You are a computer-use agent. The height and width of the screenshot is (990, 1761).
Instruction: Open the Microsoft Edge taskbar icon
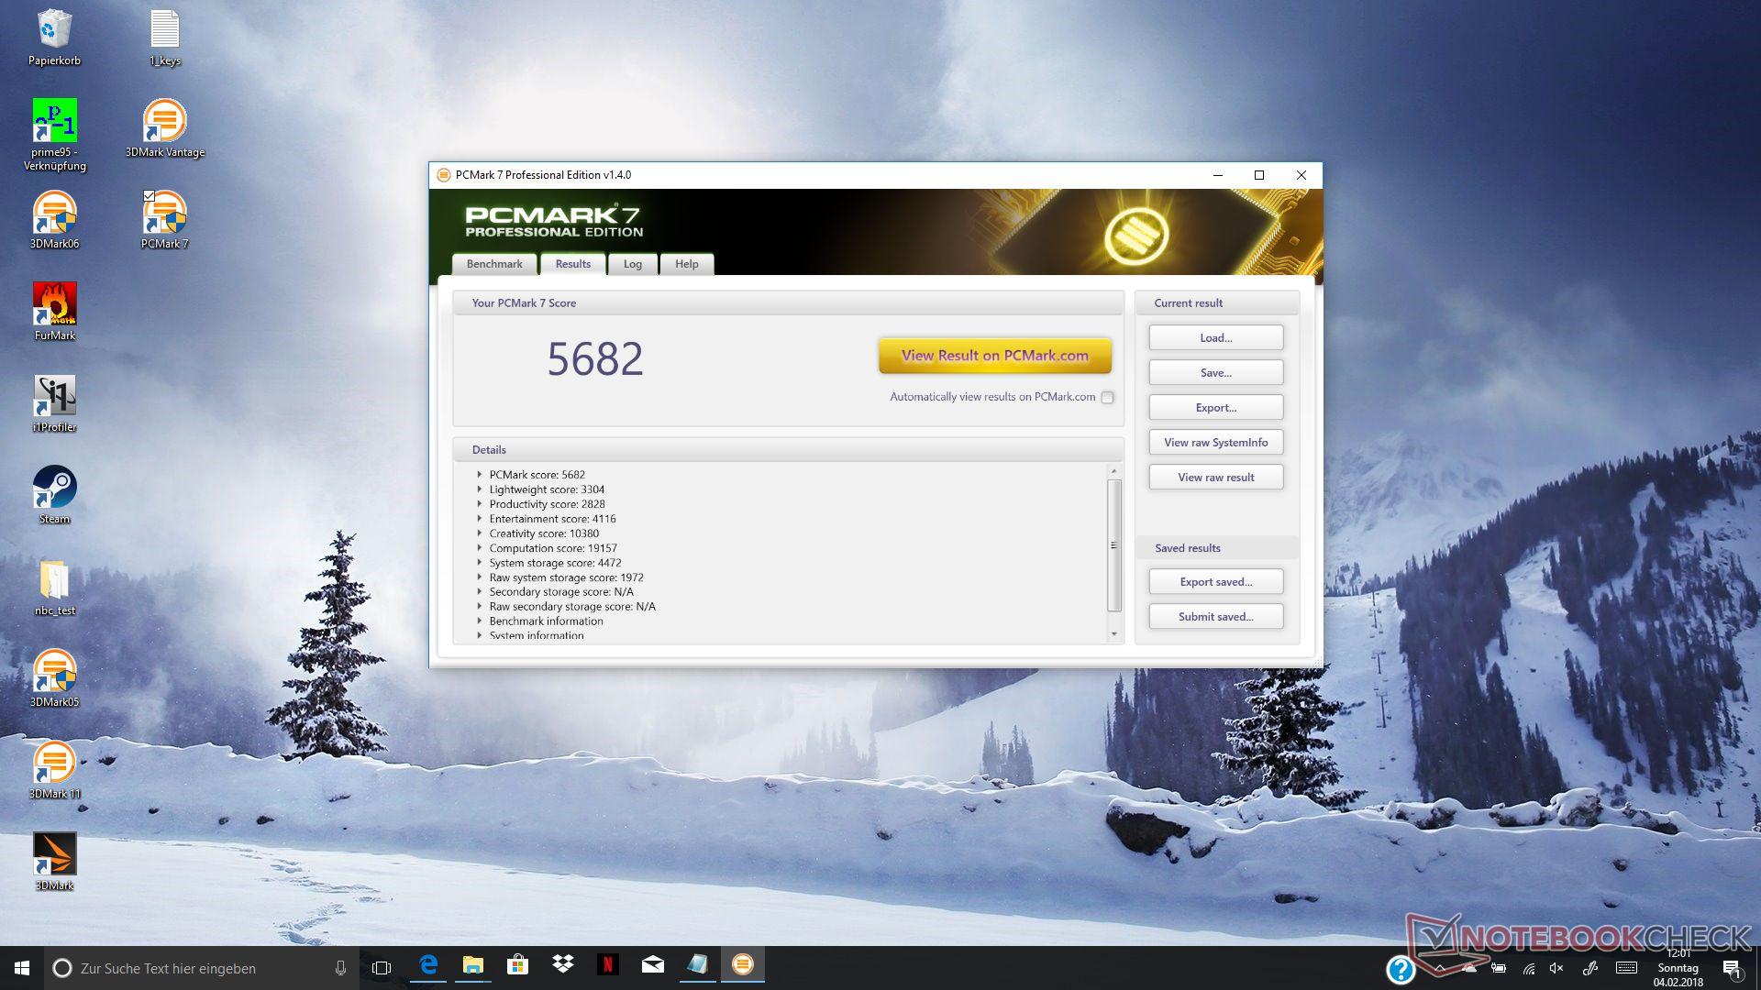428,965
